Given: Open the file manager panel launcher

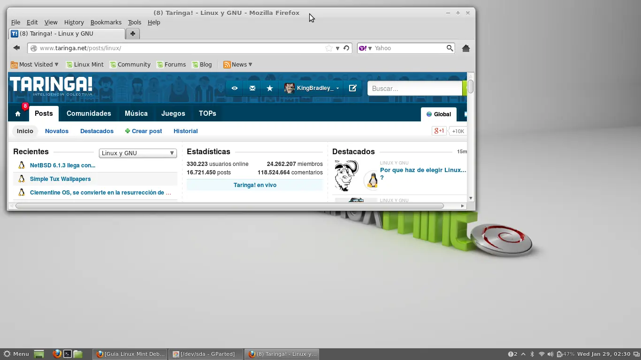Looking at the screenshot, I should click(78, 354).
